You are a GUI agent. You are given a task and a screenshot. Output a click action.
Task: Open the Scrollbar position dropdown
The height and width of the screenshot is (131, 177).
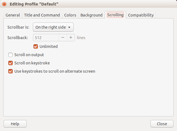[x=53, y=27]
